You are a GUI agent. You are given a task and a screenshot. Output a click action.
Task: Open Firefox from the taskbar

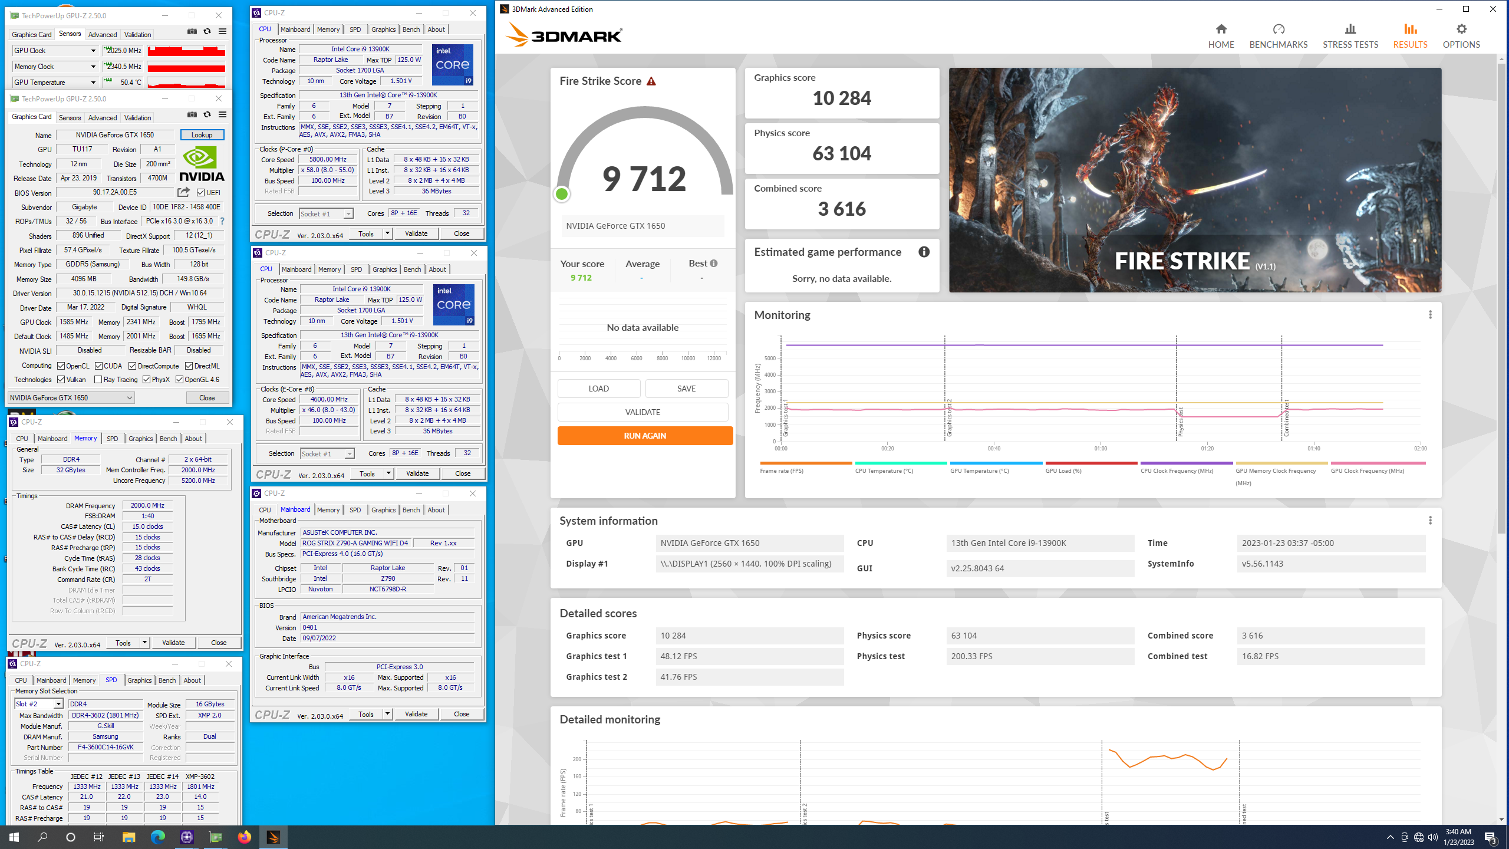coord(244,837)
